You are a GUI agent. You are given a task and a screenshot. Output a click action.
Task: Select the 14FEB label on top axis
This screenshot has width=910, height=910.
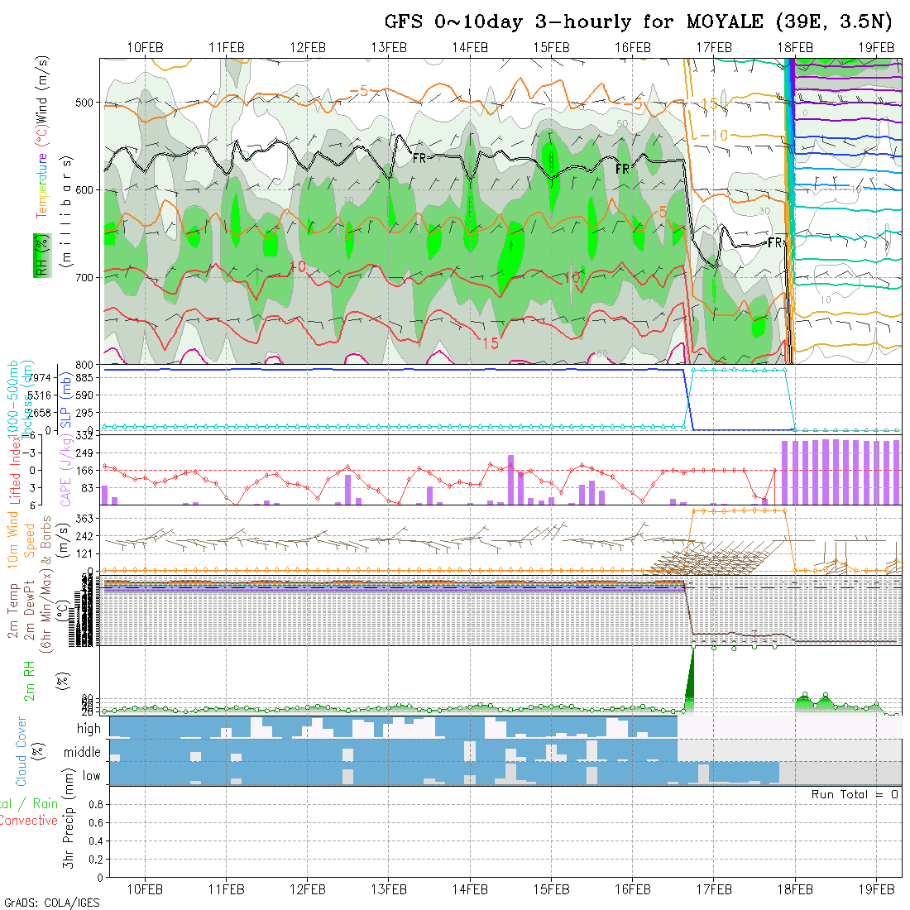470,48
